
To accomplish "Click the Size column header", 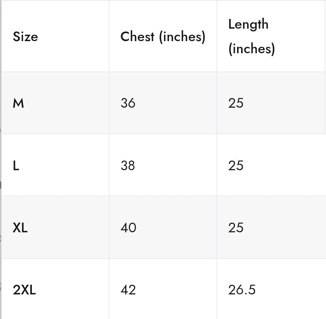I will pos(25,37).
